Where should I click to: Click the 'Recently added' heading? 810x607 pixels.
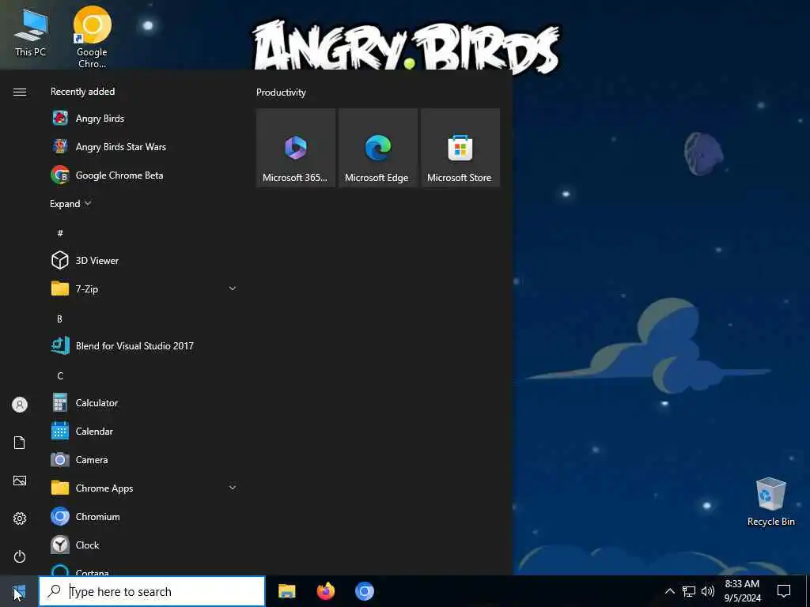[x=82, y=92]
